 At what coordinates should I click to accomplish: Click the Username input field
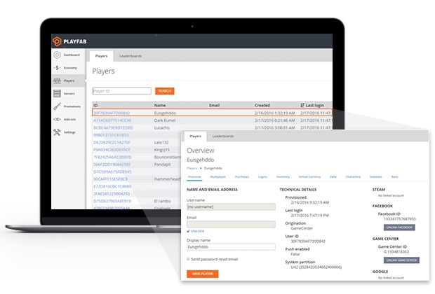(x=231, y=206)
